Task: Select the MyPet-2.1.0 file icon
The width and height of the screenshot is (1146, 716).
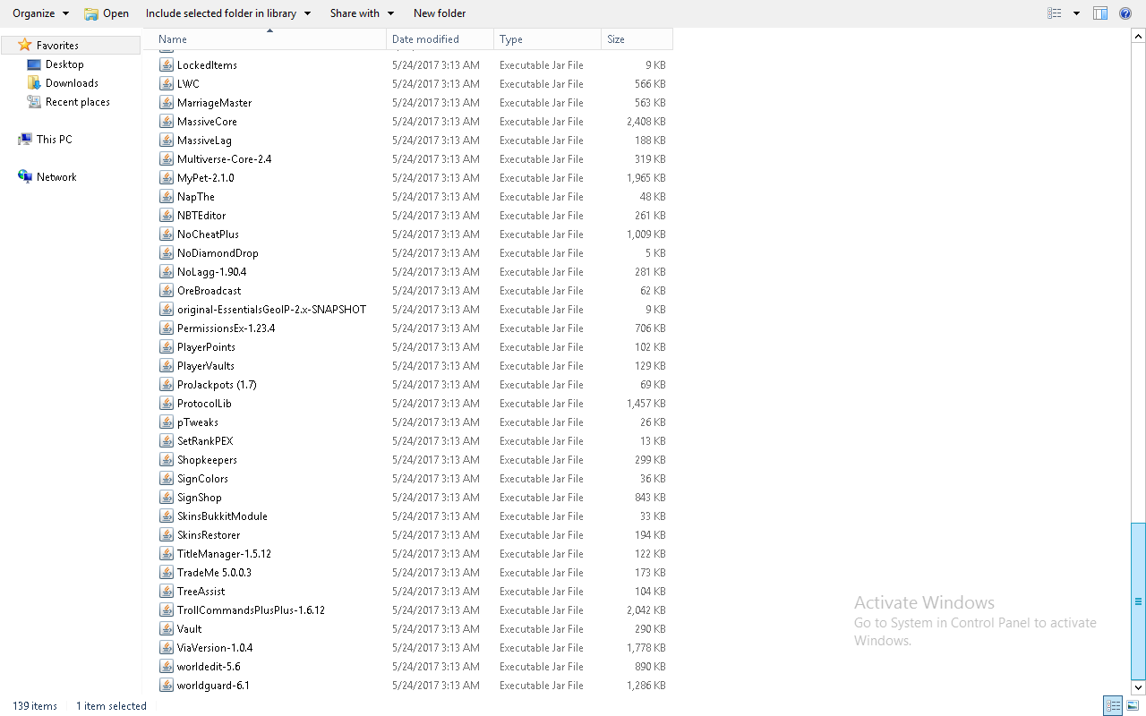Action: [167, 178]
